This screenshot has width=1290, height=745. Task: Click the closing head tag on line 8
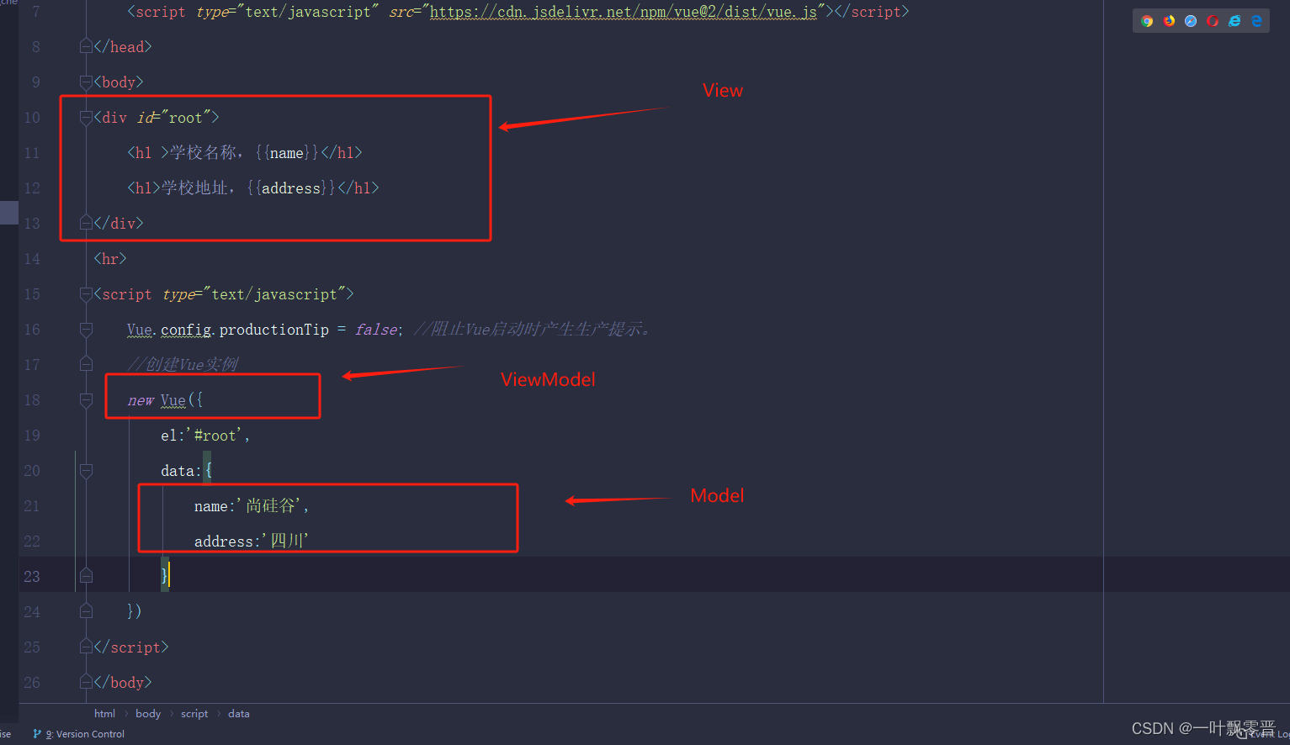pos(123,47)
